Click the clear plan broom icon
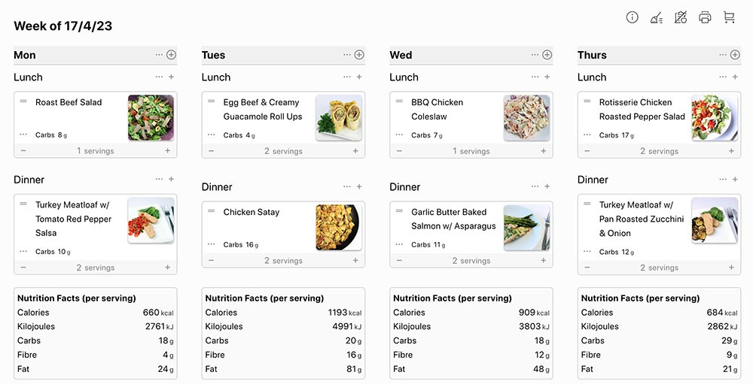 (x=657, y=18)
